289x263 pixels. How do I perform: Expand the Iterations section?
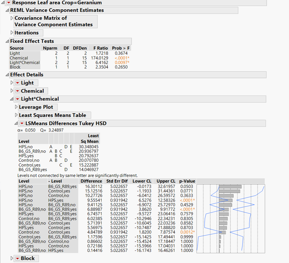tap(12, 33)
